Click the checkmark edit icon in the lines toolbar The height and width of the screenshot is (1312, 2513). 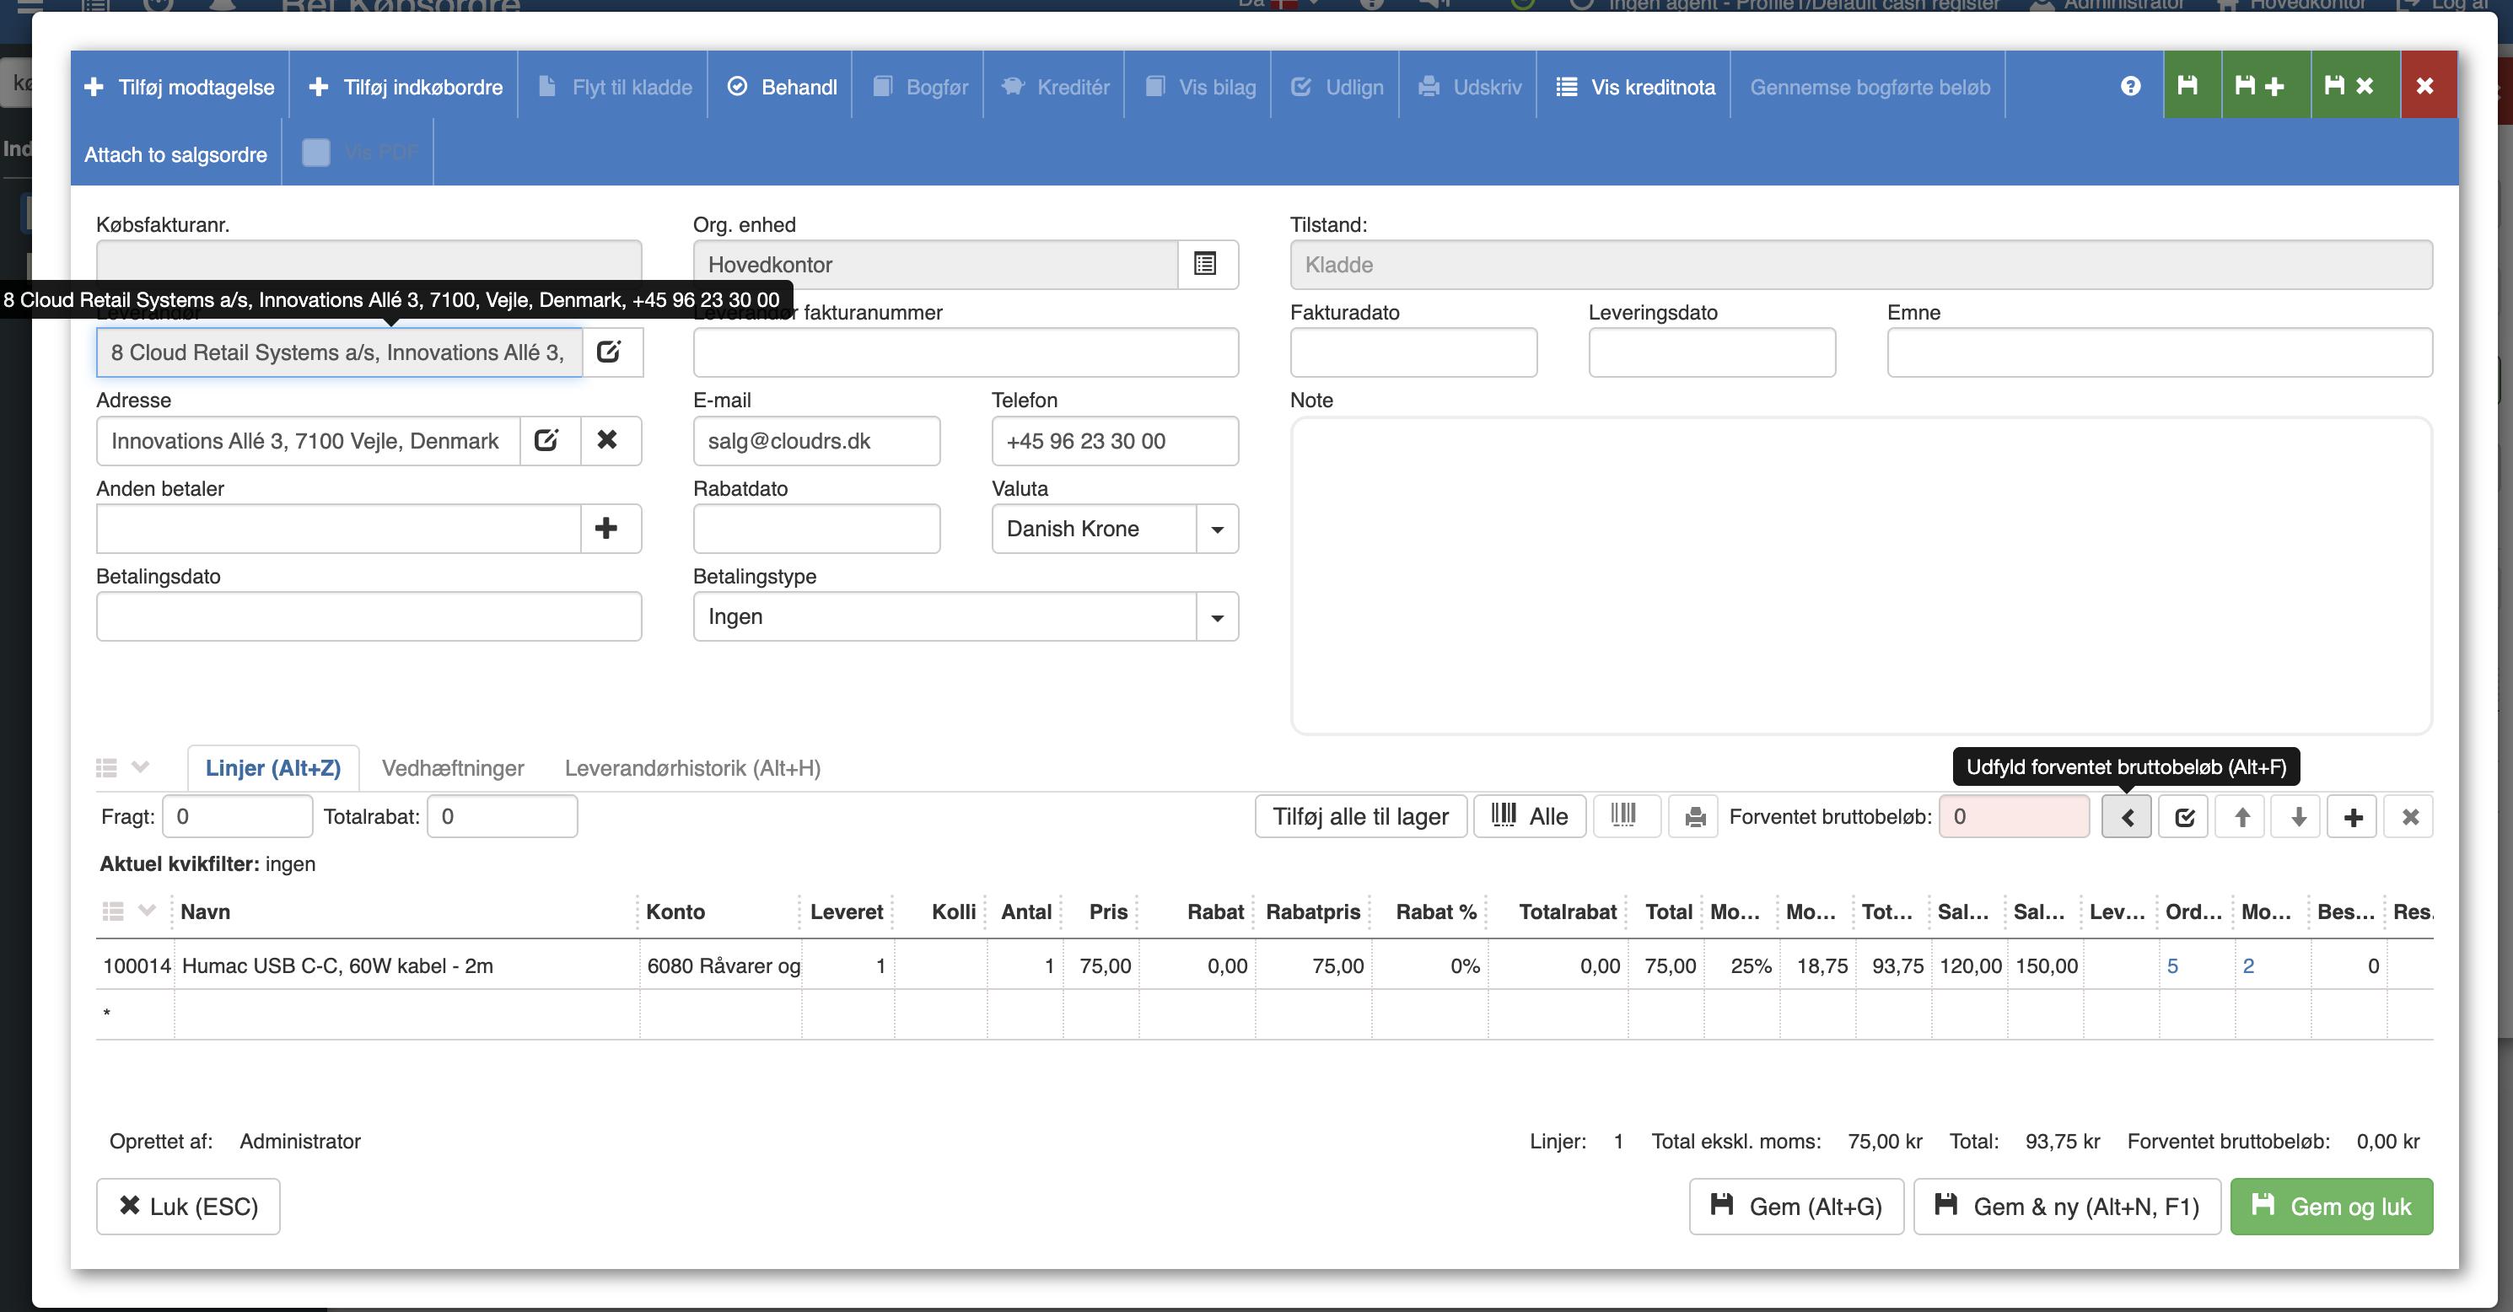[2184, 816]
